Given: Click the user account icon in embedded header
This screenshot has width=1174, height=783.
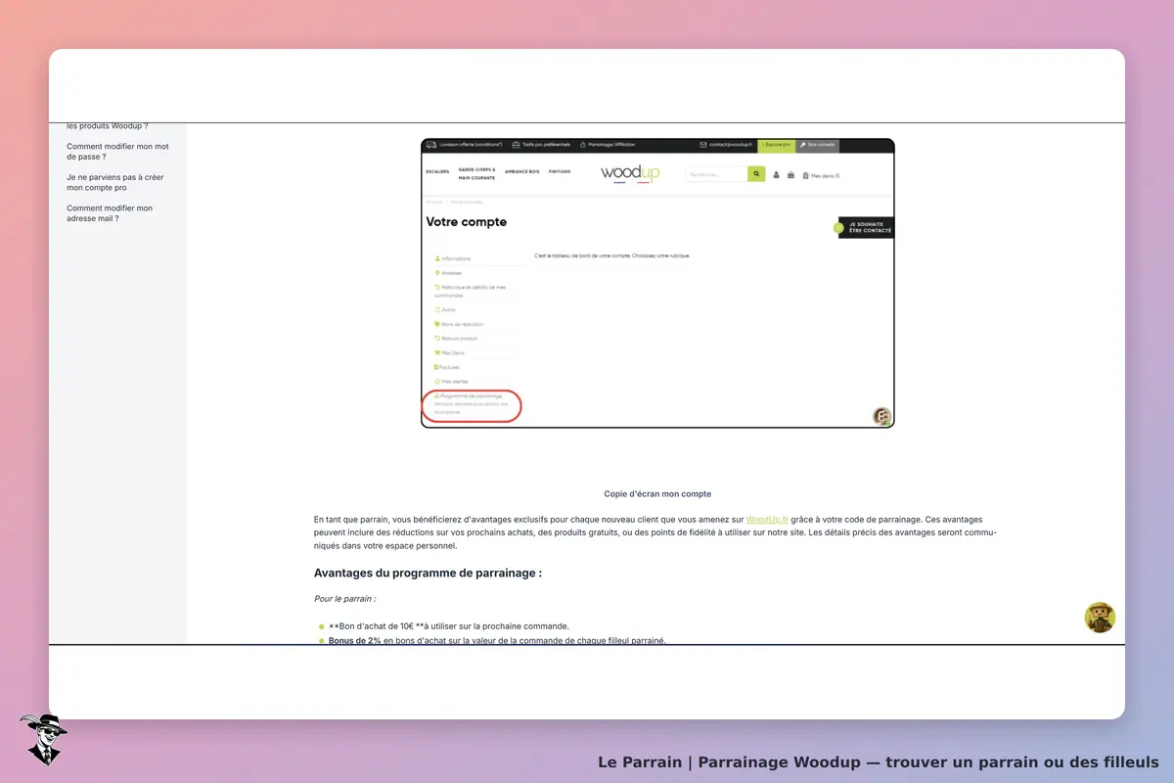Looking at the screenshot, I should click(777, 175).
